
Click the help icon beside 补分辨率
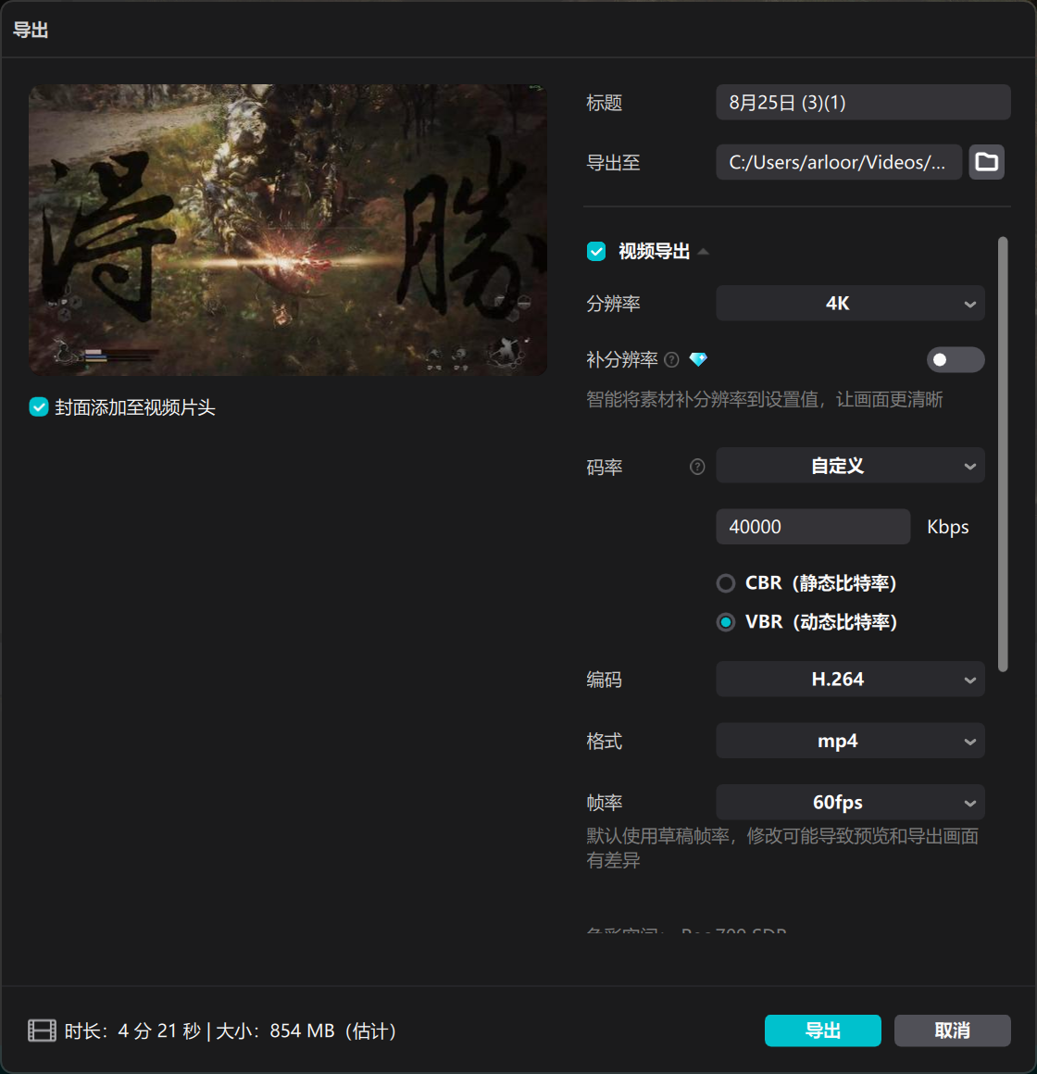[x=672, y=359]
